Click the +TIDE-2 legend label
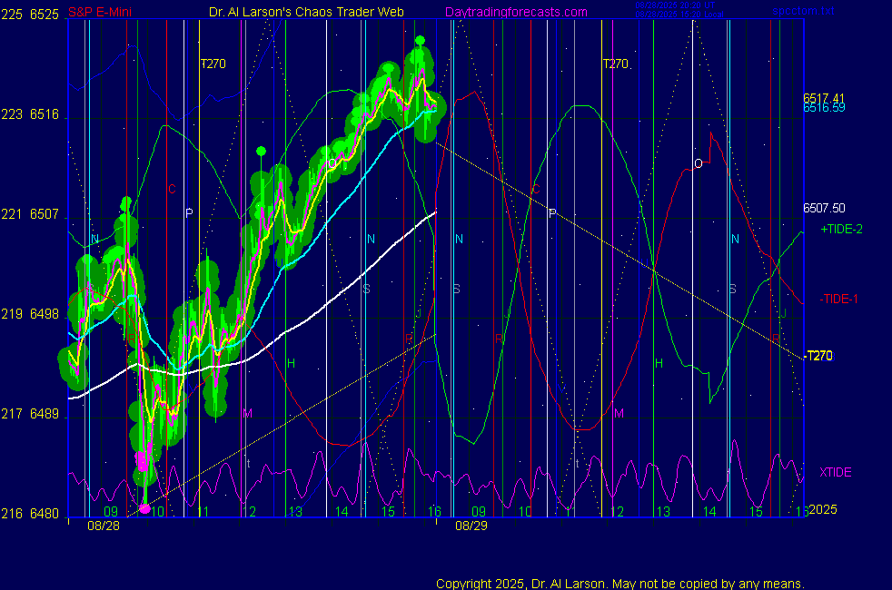This screenshot has width=892, height=590. (841, 230)
